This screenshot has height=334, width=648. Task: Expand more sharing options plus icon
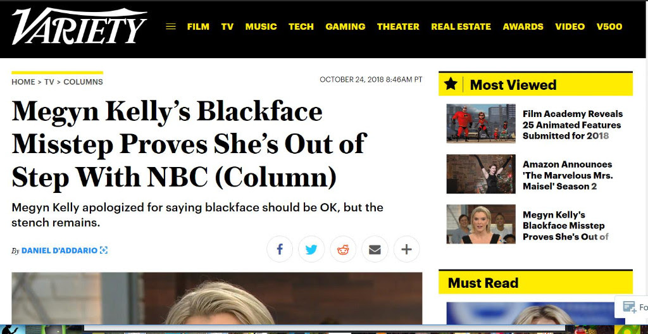point(407,249)
